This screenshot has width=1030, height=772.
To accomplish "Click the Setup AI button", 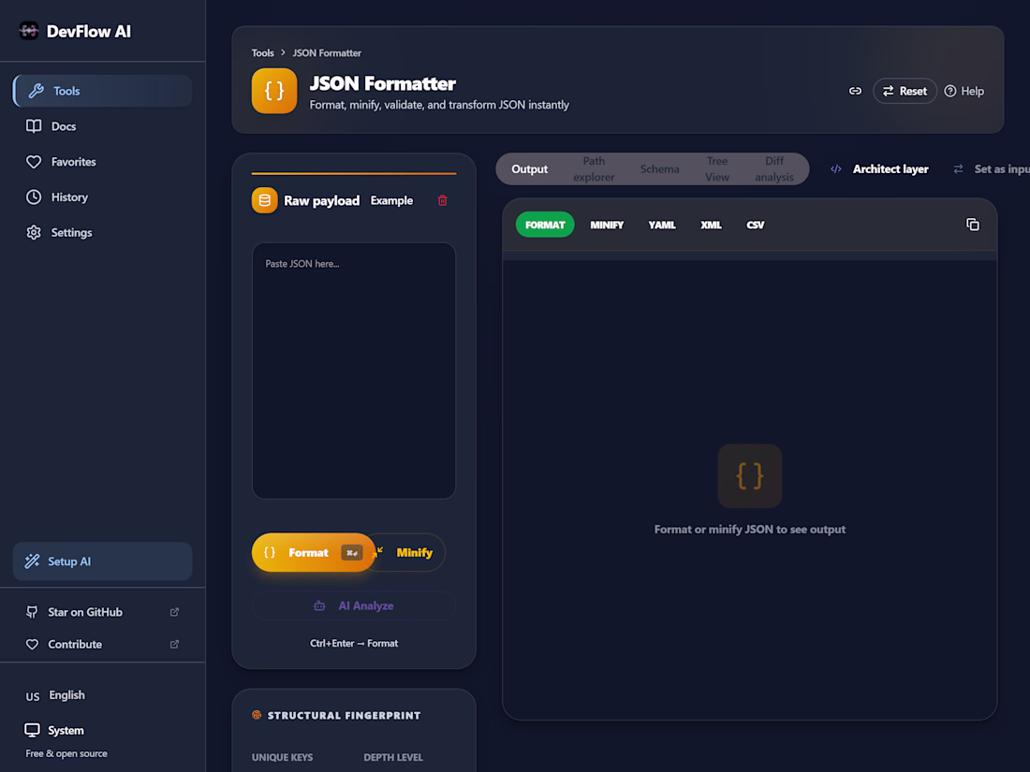I will click(102, 561).
